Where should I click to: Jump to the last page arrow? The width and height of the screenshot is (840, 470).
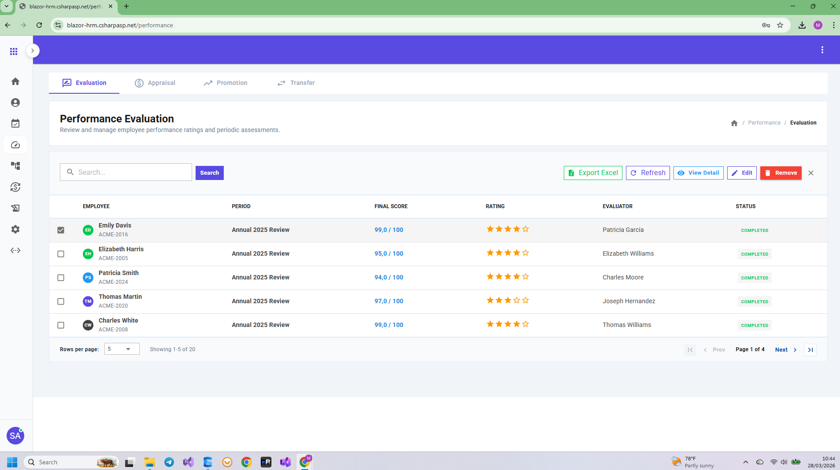tap(810, 350)
